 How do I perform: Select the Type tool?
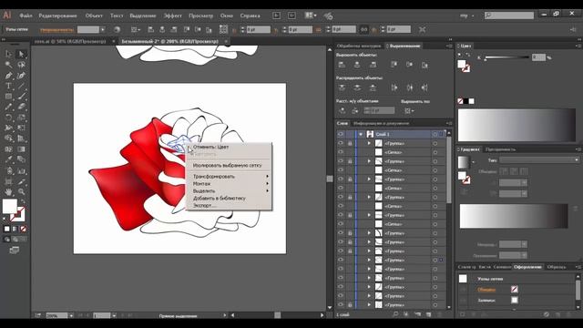(x=8, y=86)
